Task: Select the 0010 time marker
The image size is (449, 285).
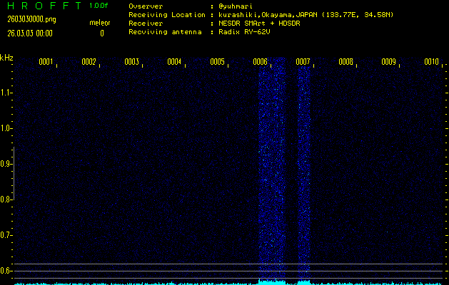Action: click(431, 62)
